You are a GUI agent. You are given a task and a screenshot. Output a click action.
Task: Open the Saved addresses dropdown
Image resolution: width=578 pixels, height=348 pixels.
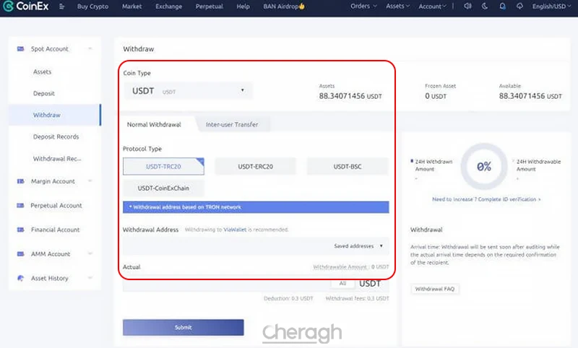point(358,246)
